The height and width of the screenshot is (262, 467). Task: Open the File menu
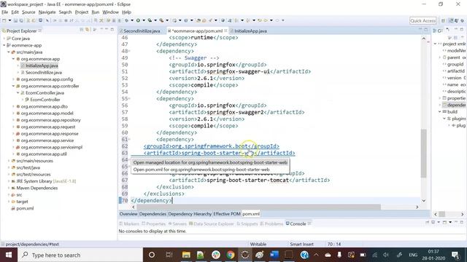tap(5, 12)
